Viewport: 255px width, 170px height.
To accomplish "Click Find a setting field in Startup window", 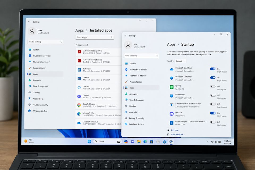I will click(x=142, y=56).
